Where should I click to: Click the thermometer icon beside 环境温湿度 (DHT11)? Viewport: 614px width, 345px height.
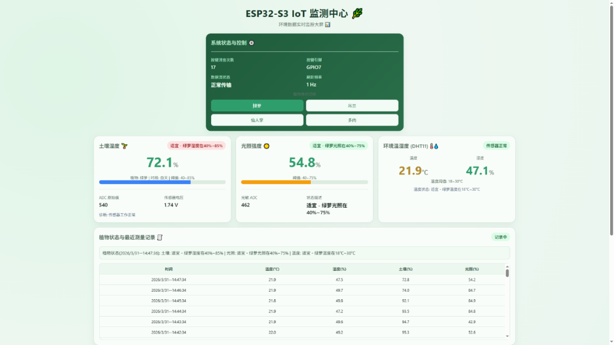pyautogui.click(x=432, y=146)
